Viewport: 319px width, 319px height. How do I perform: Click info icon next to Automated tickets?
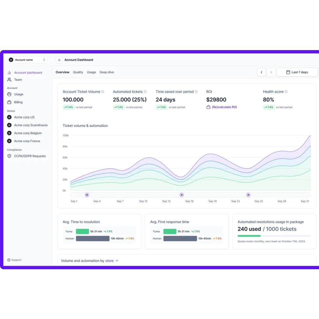coord(145,92)
